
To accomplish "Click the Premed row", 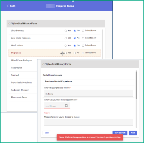I will click(23, 75).
